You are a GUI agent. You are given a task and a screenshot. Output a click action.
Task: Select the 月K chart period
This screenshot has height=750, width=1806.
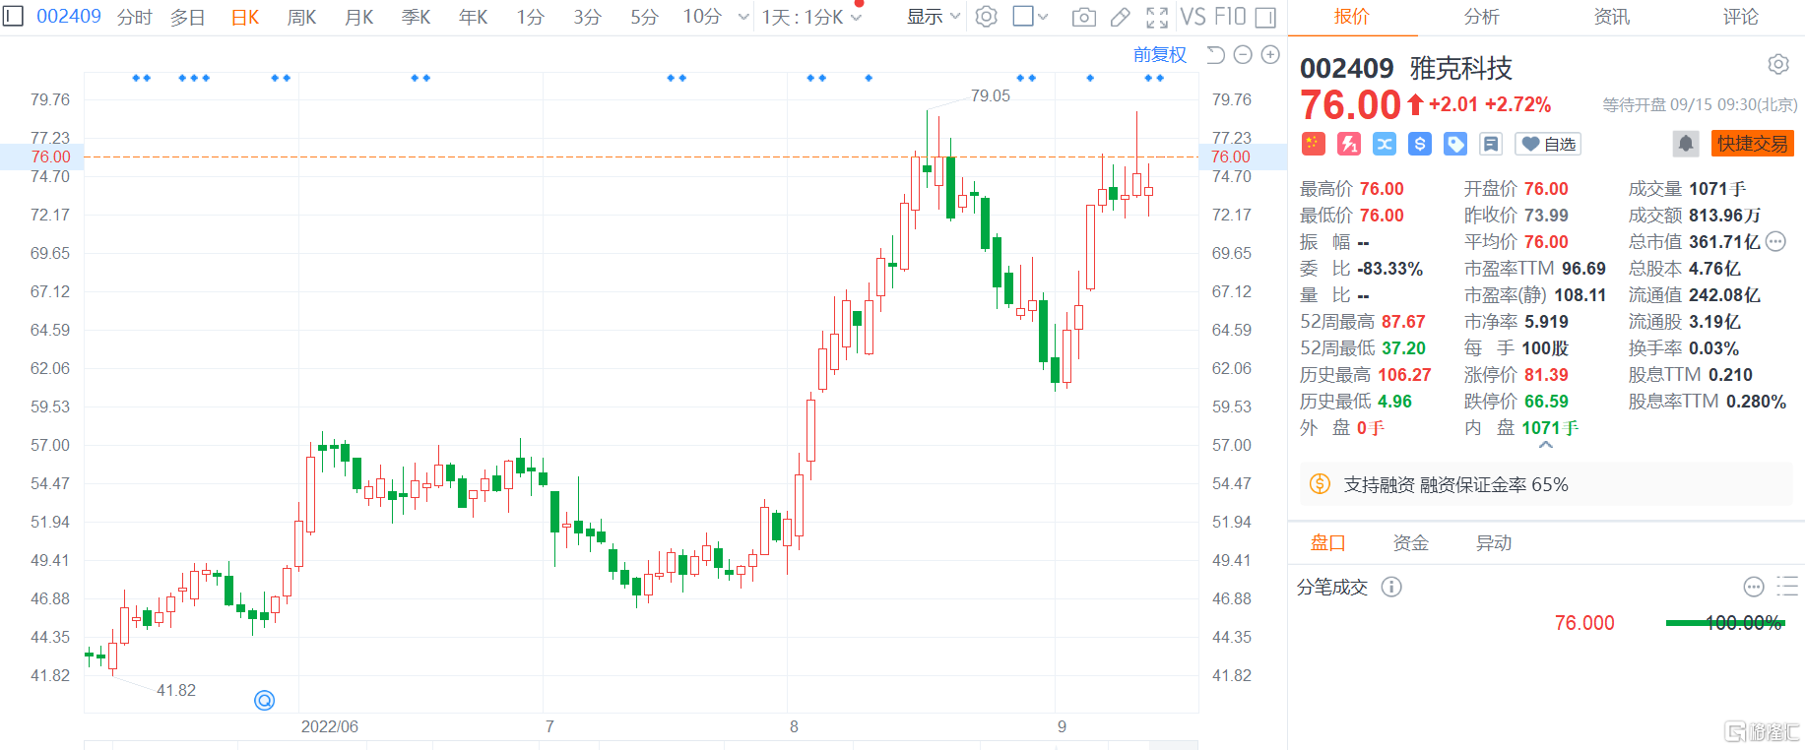[358, 17]
